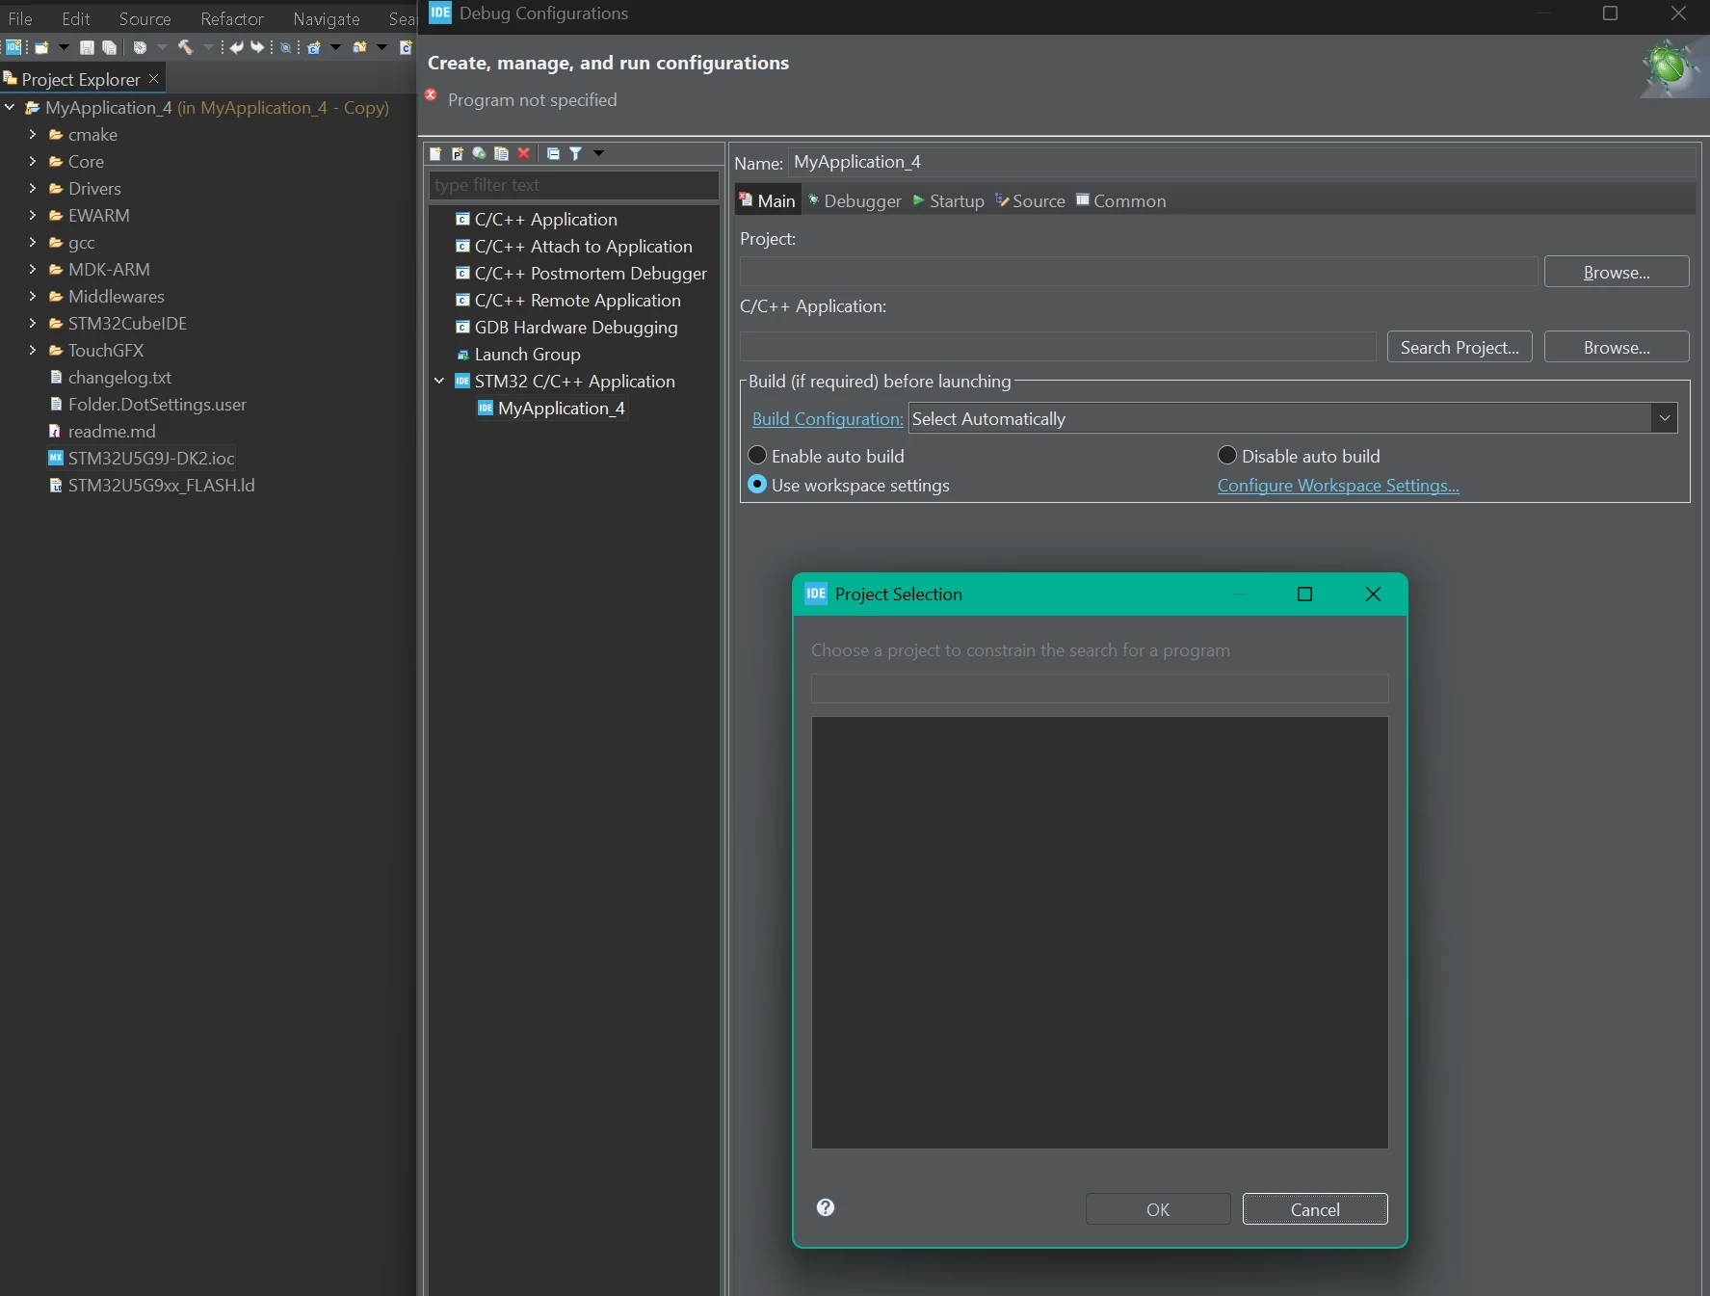Open the File menu

(20, 18)
